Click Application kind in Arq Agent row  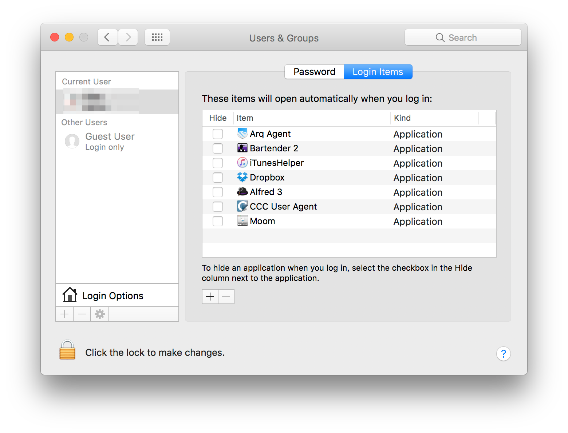pos(418,134)
